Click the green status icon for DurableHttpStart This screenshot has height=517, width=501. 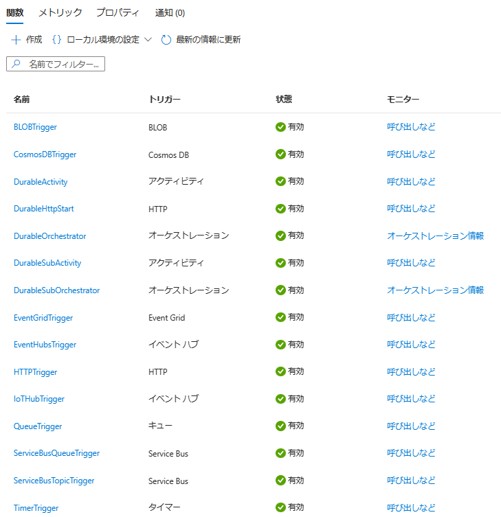point(280,209)
